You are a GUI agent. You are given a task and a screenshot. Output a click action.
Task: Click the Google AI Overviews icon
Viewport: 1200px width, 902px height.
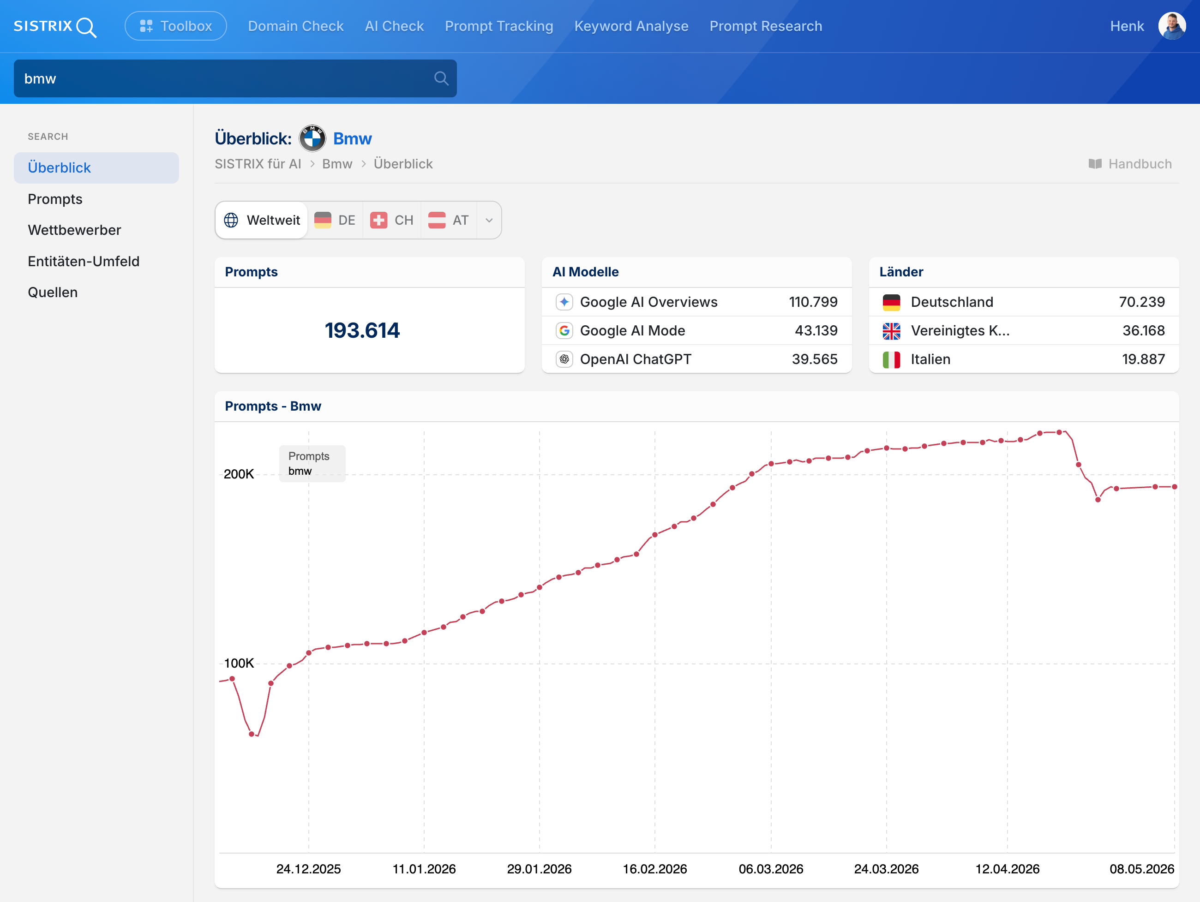[x=564, y=302]
